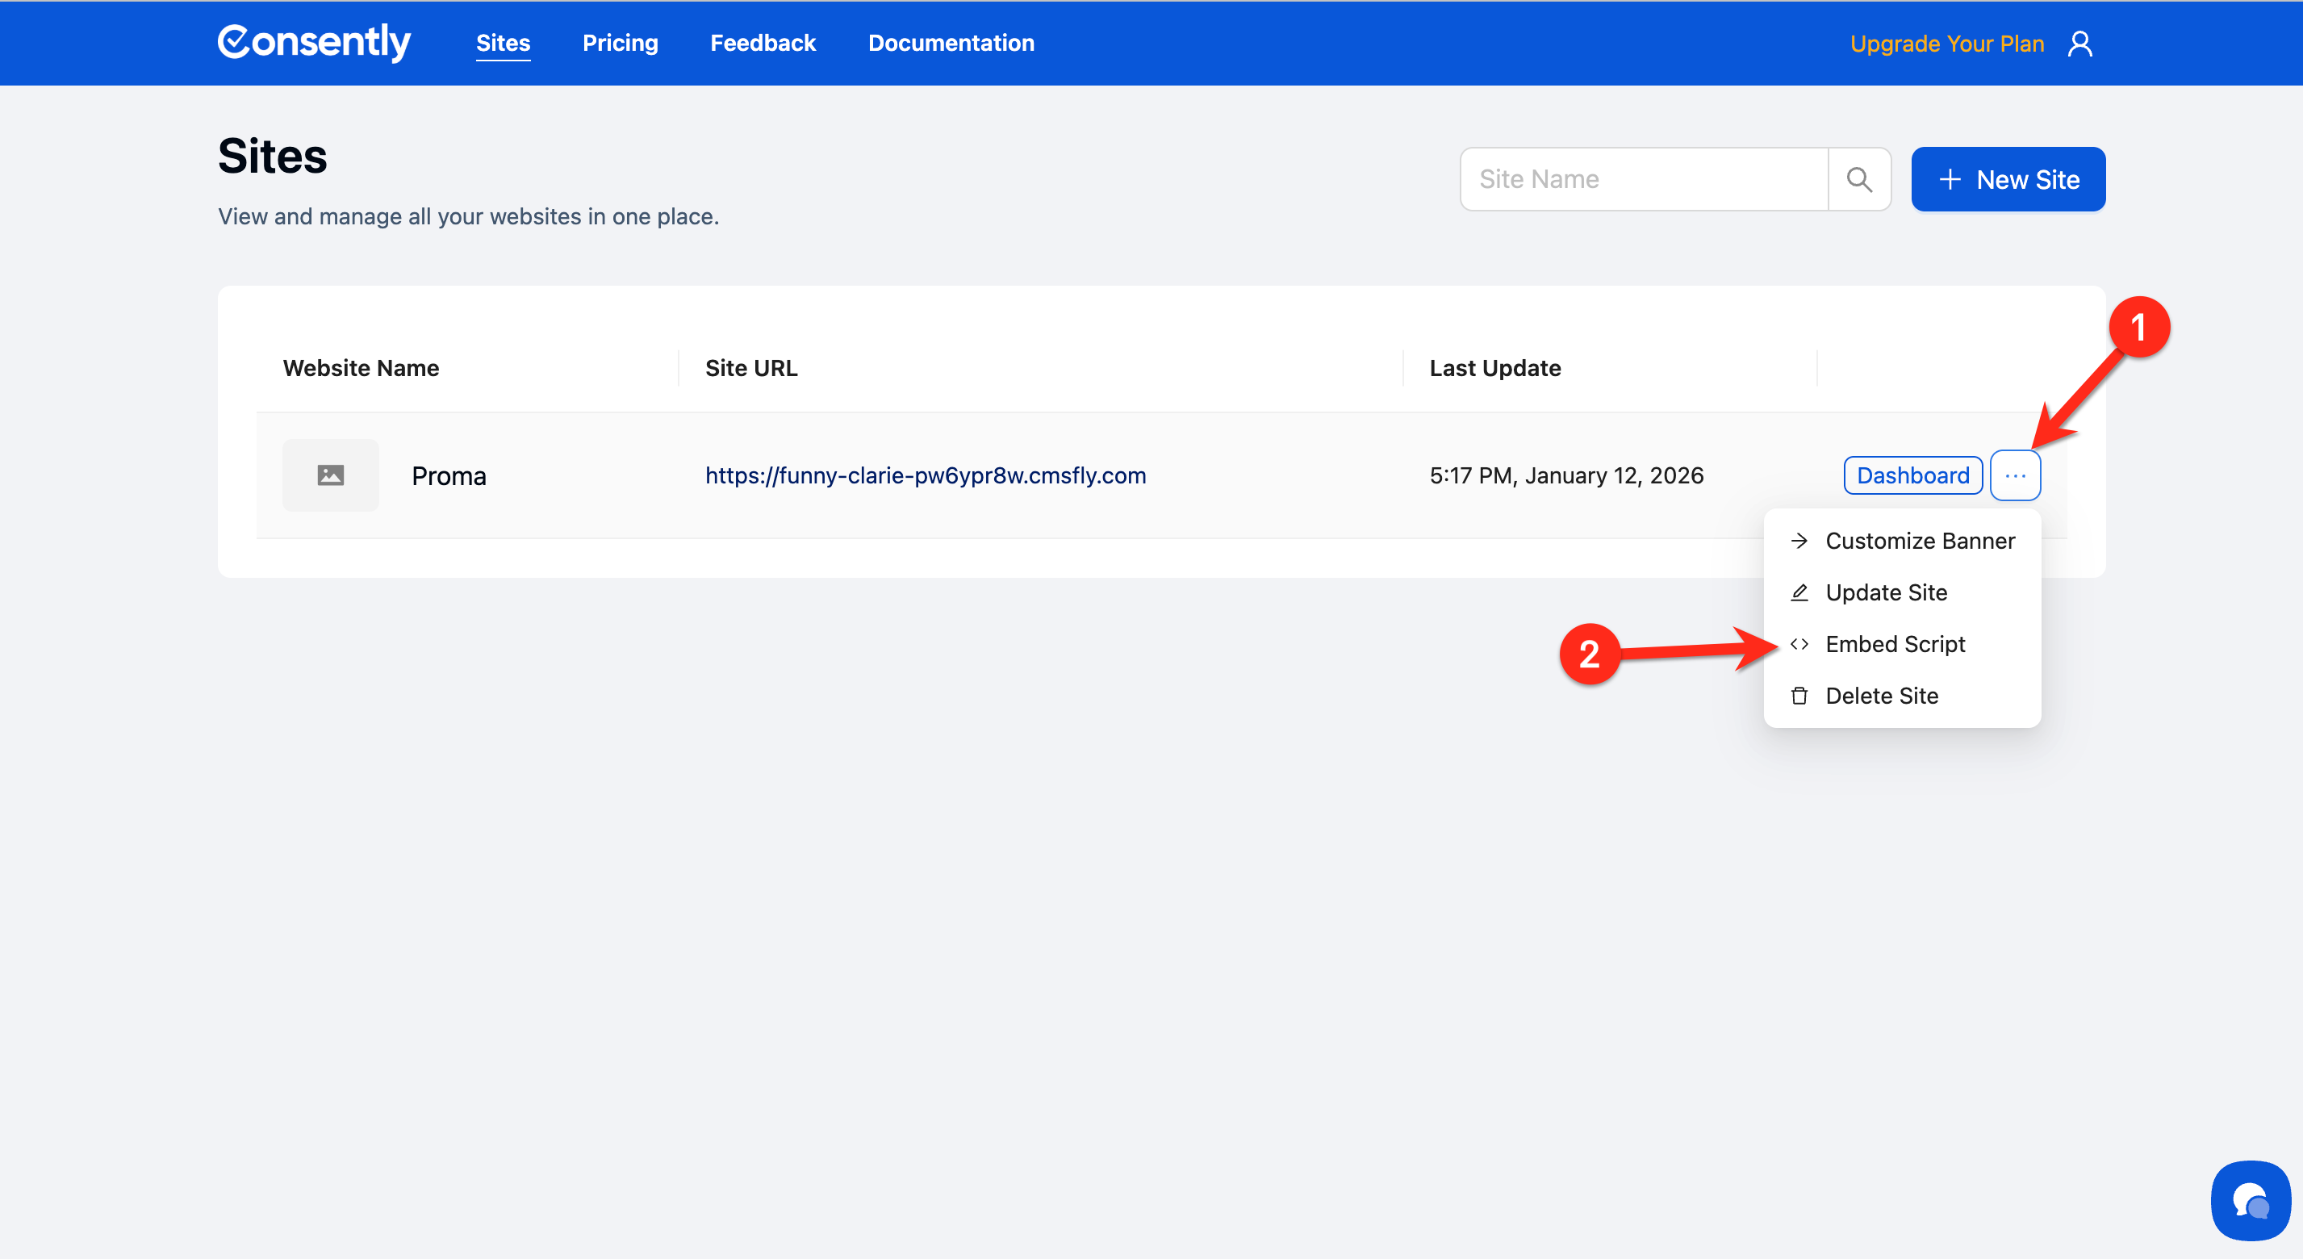Click the pencil icon beside Update Site
This screenshot has width=2303, height=1259.
coord(1799,593)
